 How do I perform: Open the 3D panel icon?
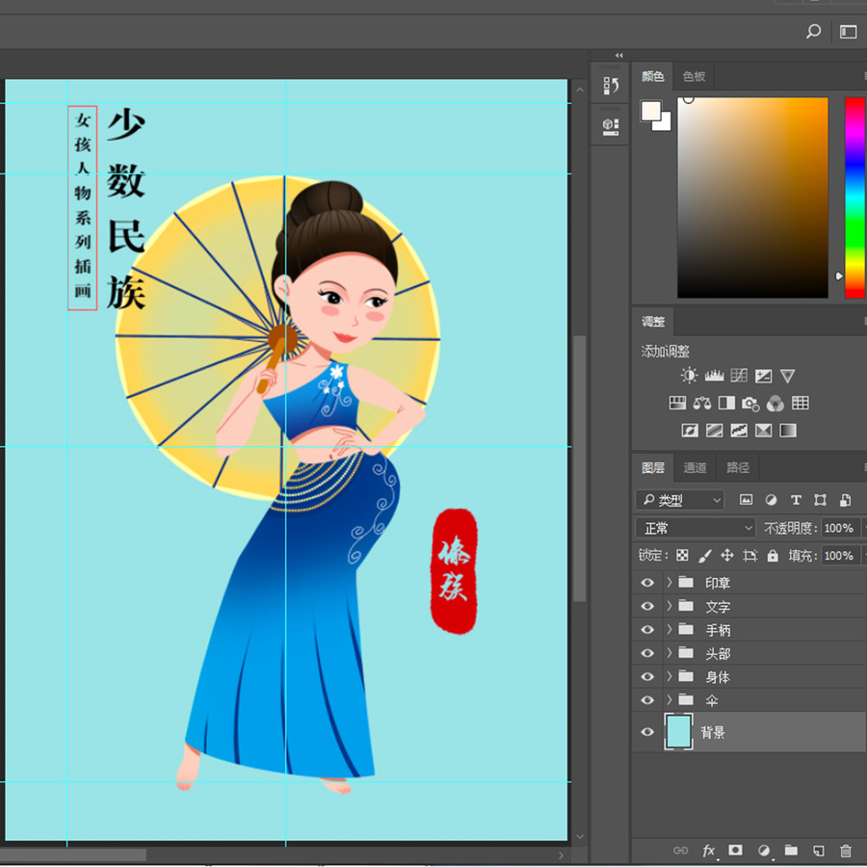coord(611,126)
